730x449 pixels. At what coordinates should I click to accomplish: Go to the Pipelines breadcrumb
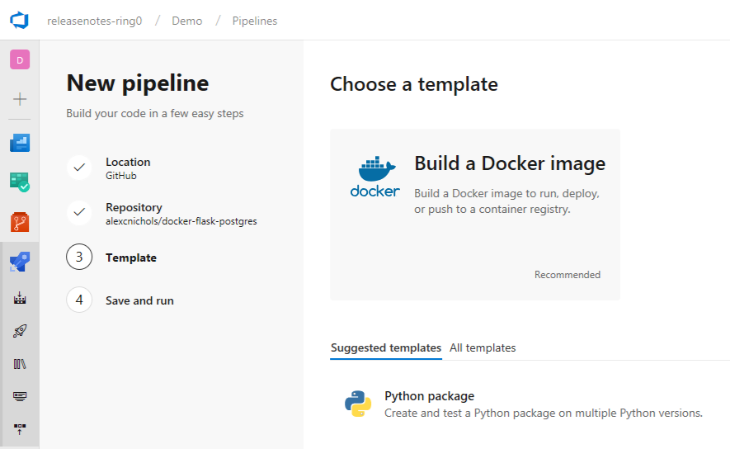[x=254, y=21]
